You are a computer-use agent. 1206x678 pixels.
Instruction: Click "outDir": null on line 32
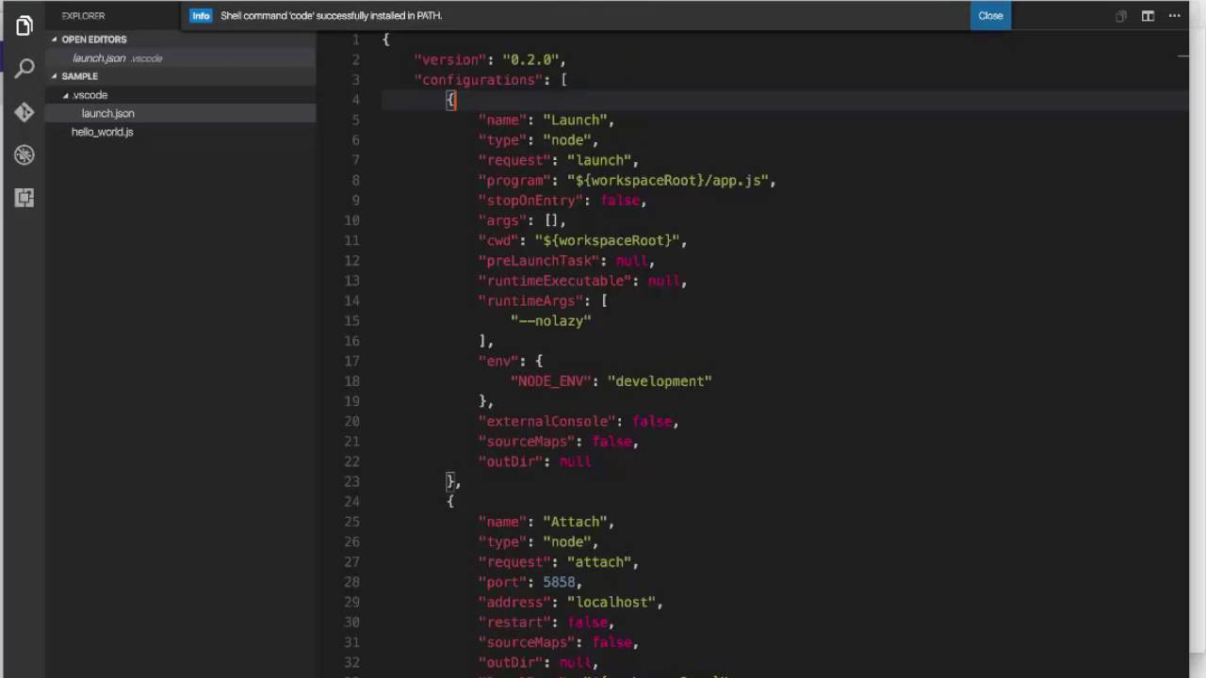[538, 663]
